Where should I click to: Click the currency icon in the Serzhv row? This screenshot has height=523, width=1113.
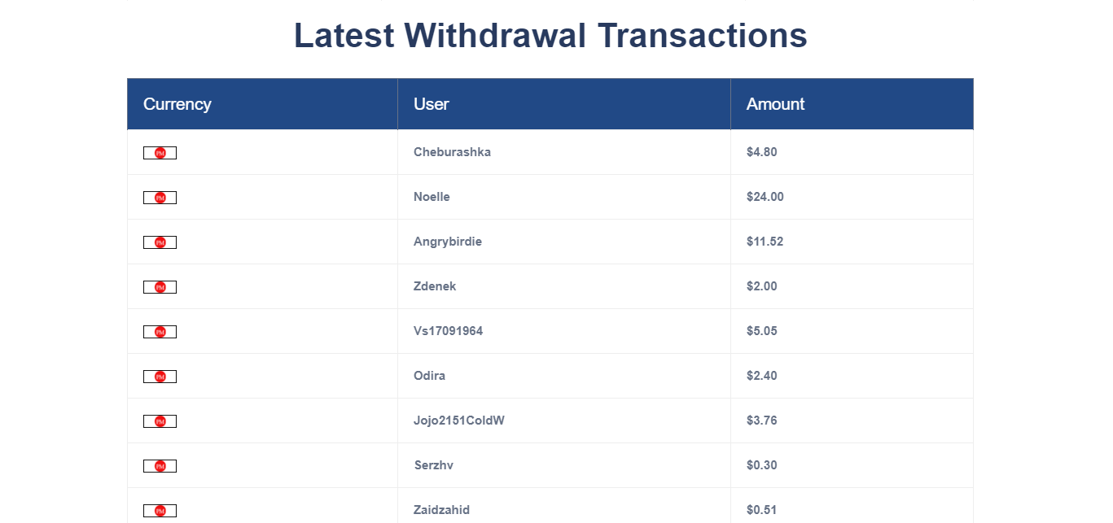(160, 466)
